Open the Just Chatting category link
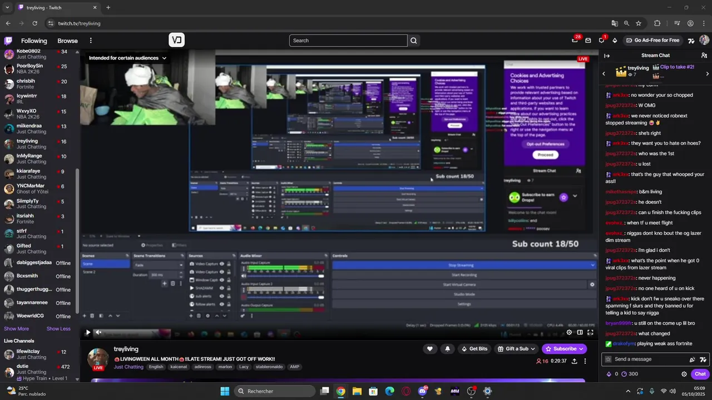The image size is (712, 400). coord(128,367)
